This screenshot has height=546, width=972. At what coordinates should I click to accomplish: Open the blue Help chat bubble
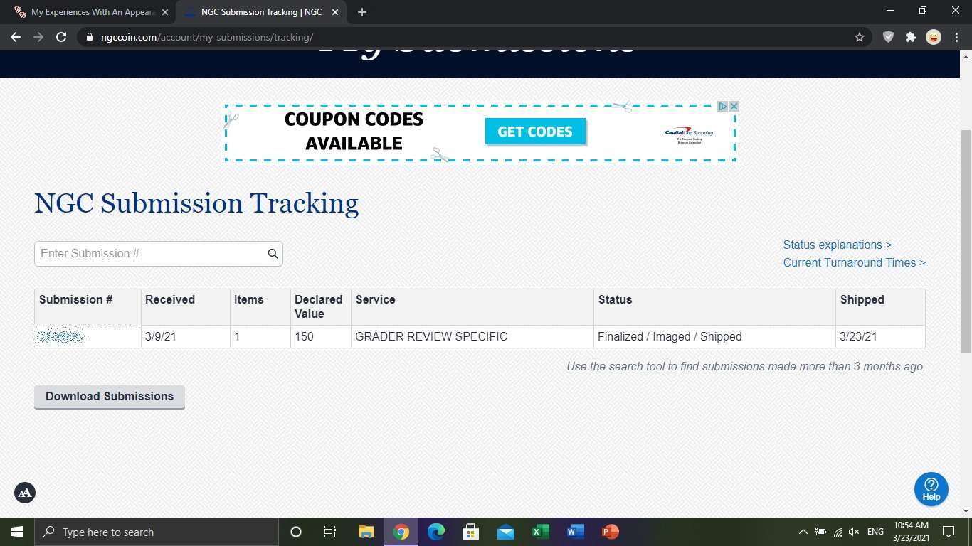931,489
